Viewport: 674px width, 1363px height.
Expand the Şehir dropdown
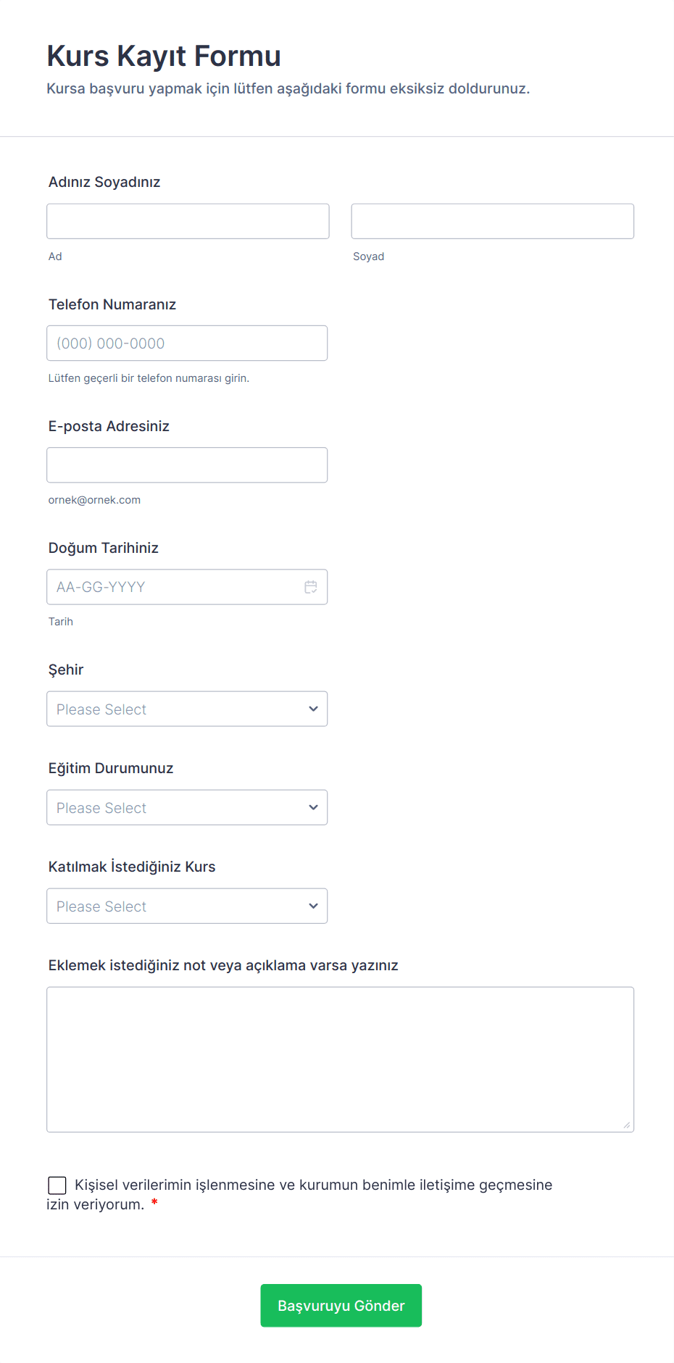pyautogui.click(x=187, y=709)
